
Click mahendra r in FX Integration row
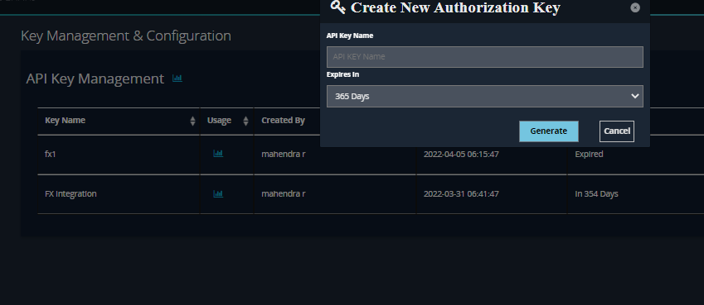point(284,194)
